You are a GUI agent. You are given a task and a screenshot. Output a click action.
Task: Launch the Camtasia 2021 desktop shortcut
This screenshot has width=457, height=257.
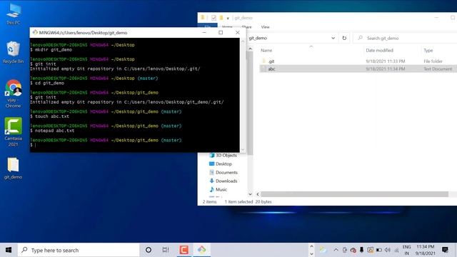(x=13, y=132)
